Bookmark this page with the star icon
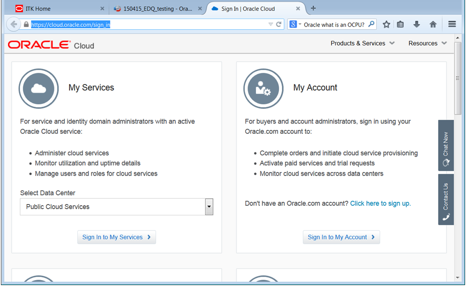 [386, 24]
